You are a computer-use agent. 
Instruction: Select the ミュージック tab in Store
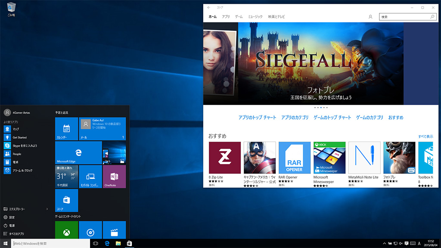[255, 17]
